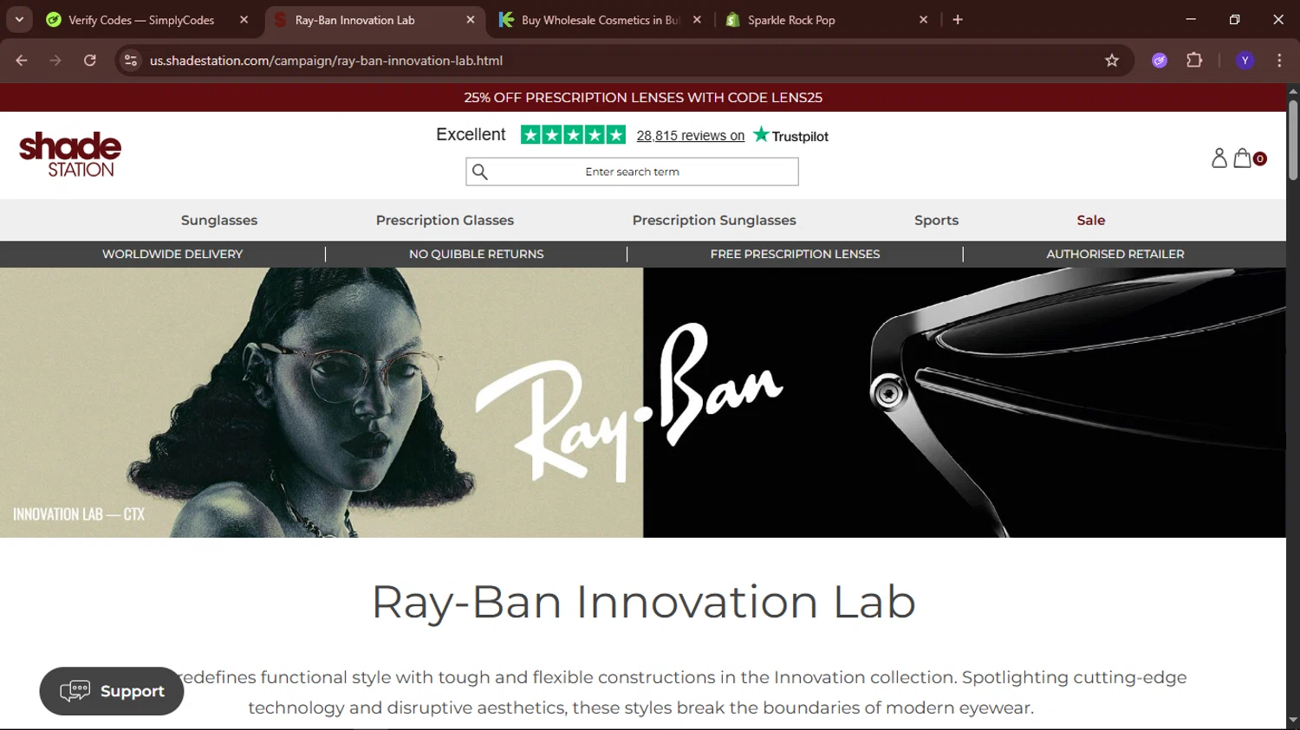
Task: Open the Prescription Sunglasses menu
Action: (x=714, y=220)
